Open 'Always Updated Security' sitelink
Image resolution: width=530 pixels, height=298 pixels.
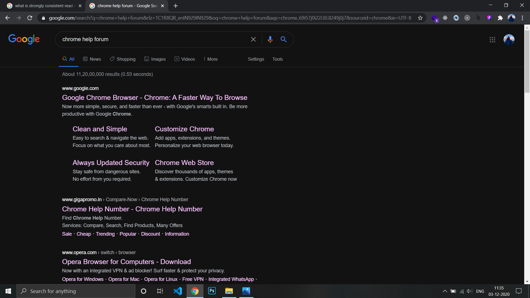[x=111, y=163]
